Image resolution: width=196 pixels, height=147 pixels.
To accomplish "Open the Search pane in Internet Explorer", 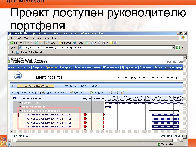I will click(51, 43).
